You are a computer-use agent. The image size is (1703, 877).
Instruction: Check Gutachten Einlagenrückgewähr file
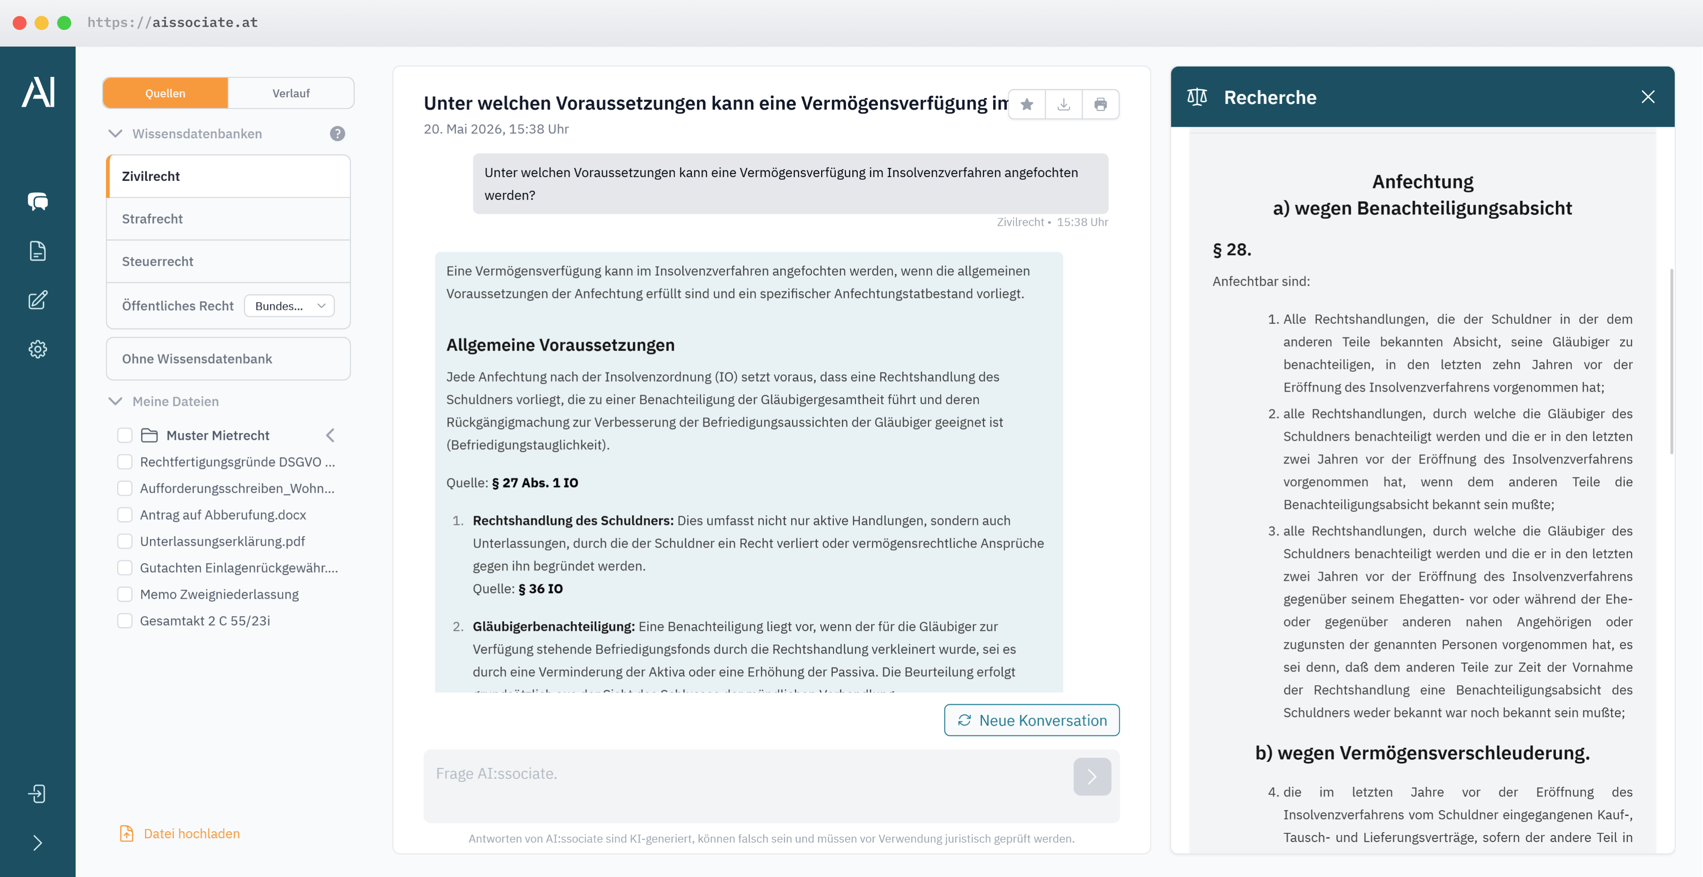(124, 568)
